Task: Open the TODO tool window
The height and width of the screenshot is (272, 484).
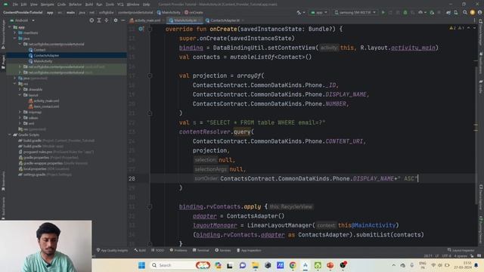Action: (x=158, y=250)
